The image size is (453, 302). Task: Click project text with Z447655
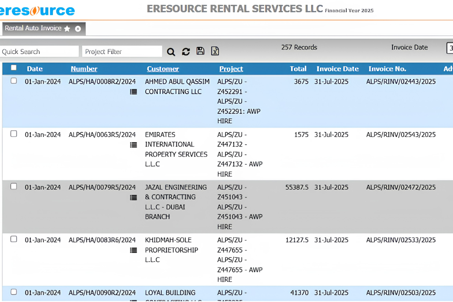pos(240,260)
